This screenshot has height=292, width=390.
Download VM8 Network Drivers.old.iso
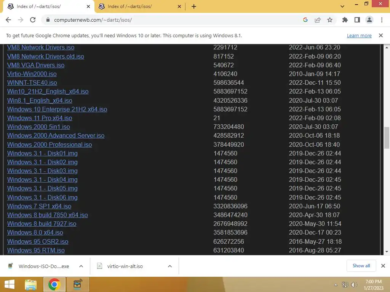46,56
